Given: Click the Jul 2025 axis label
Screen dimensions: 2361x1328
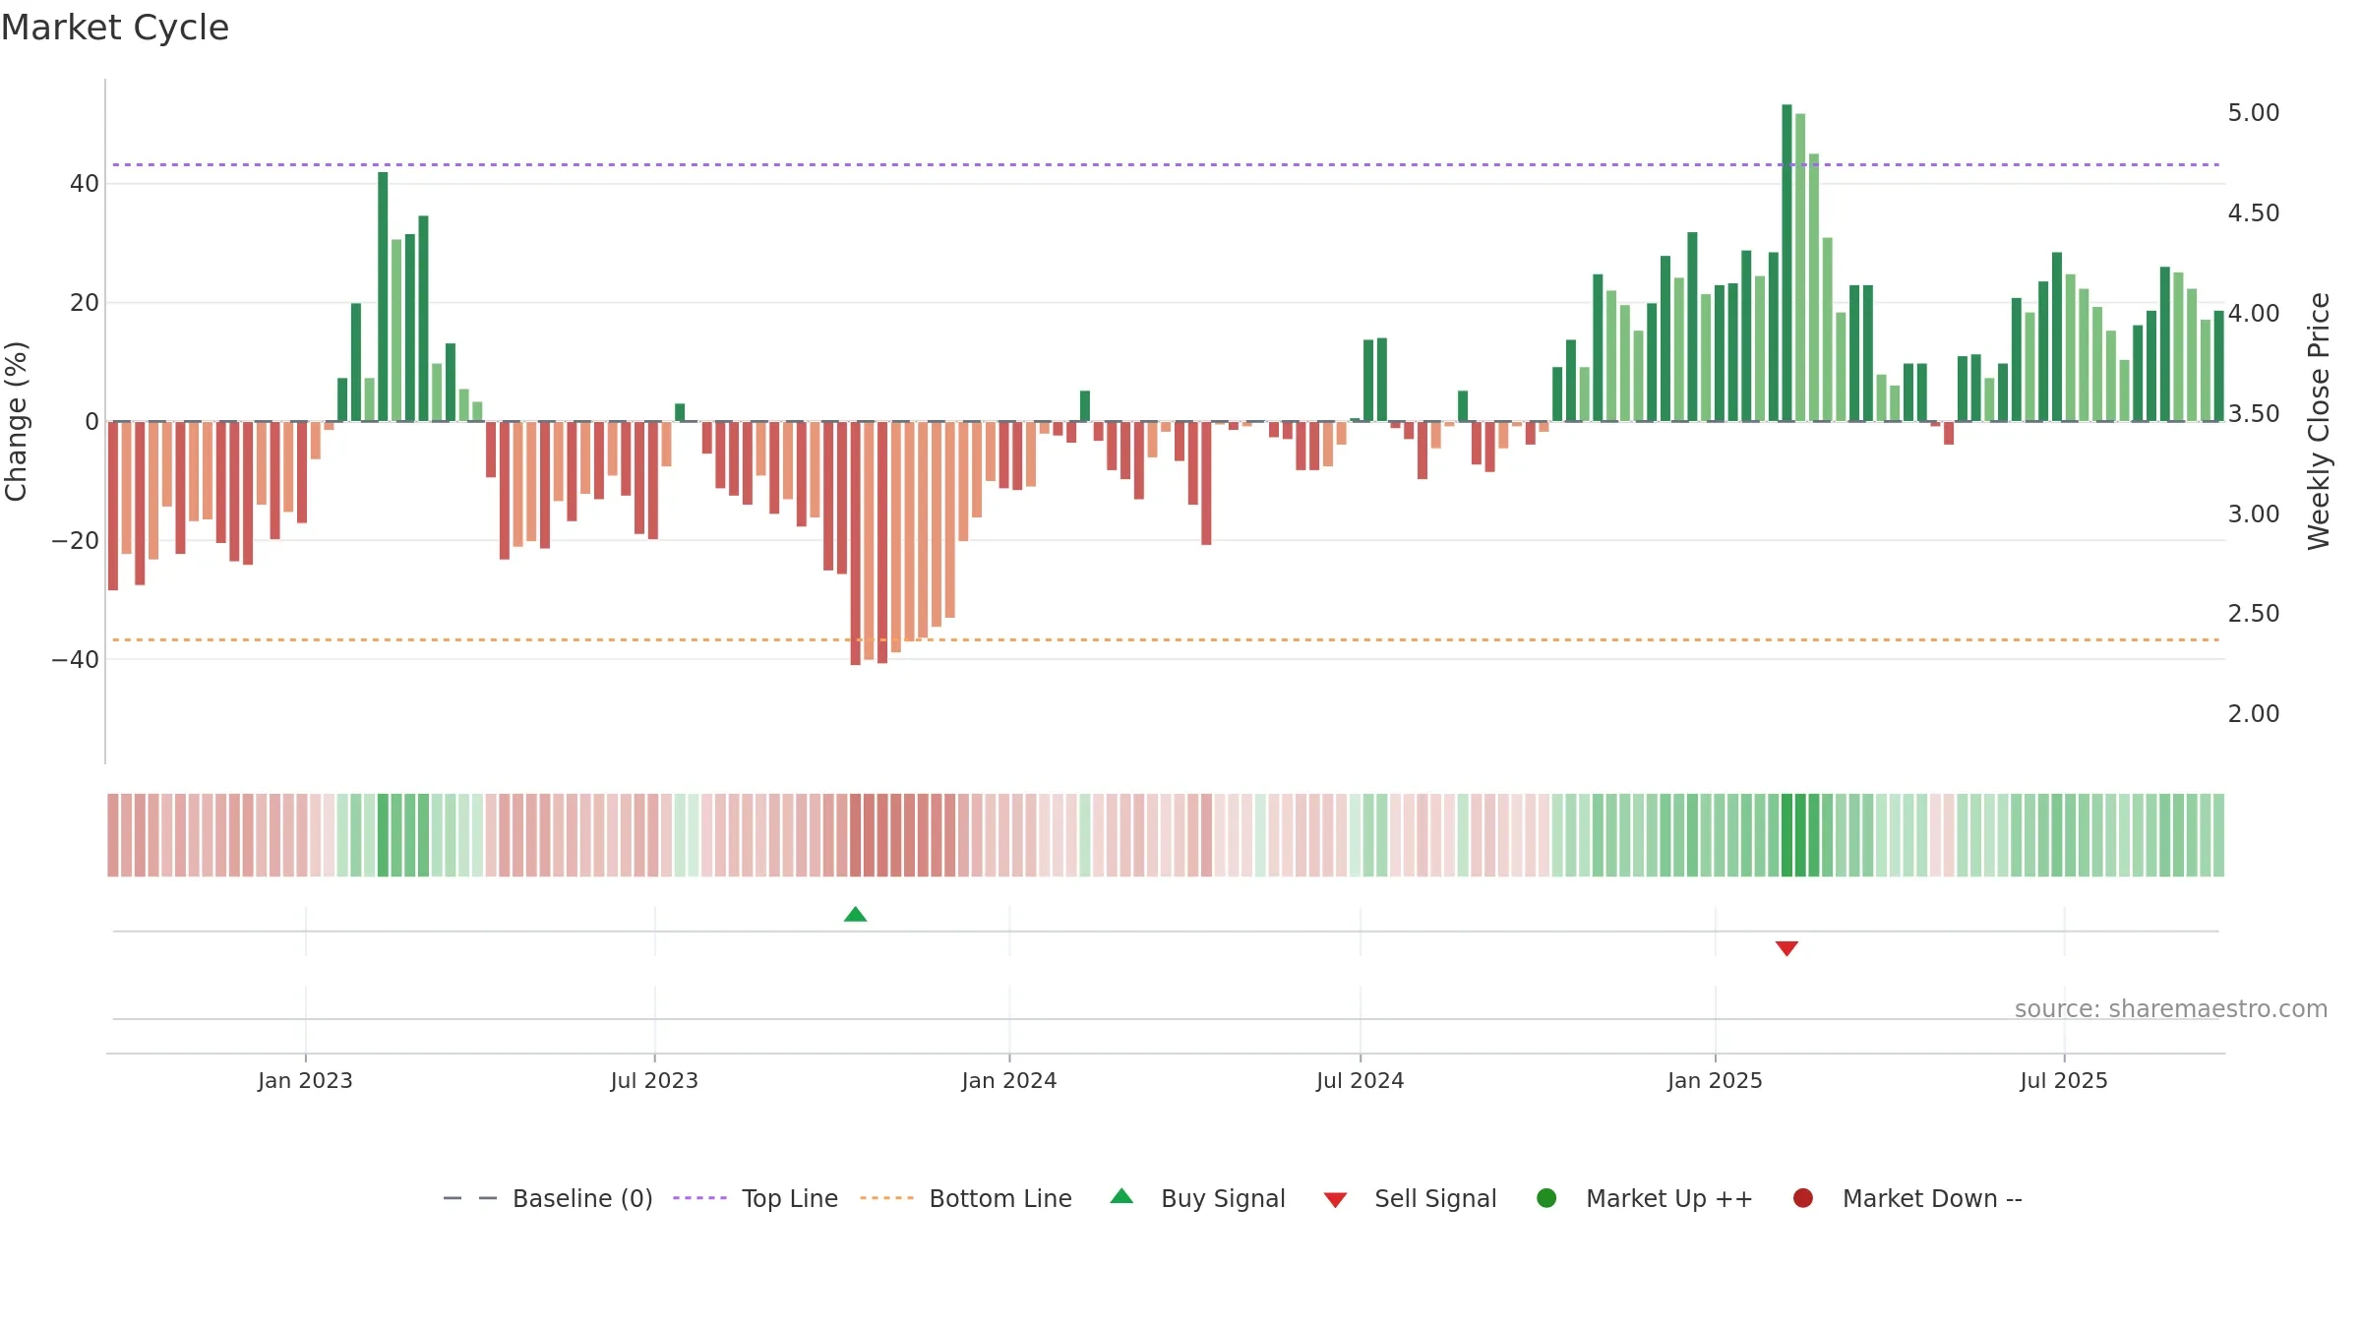Looking at the screenshot, I should point(2064,1081).
